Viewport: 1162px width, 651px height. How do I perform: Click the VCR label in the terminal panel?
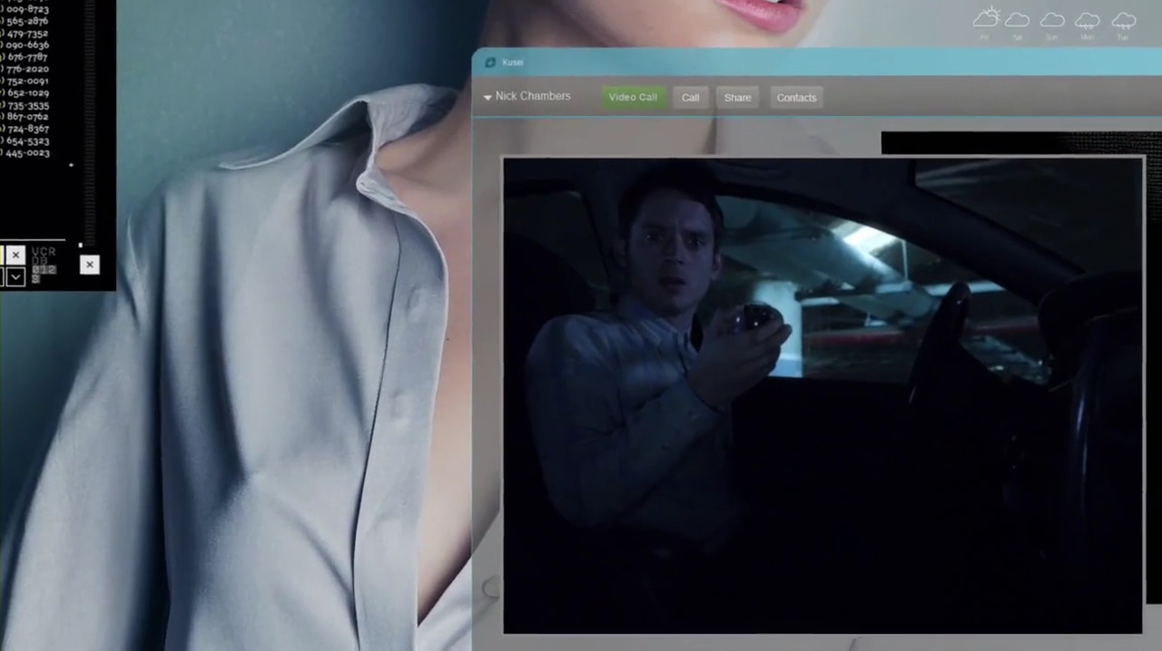44,251
